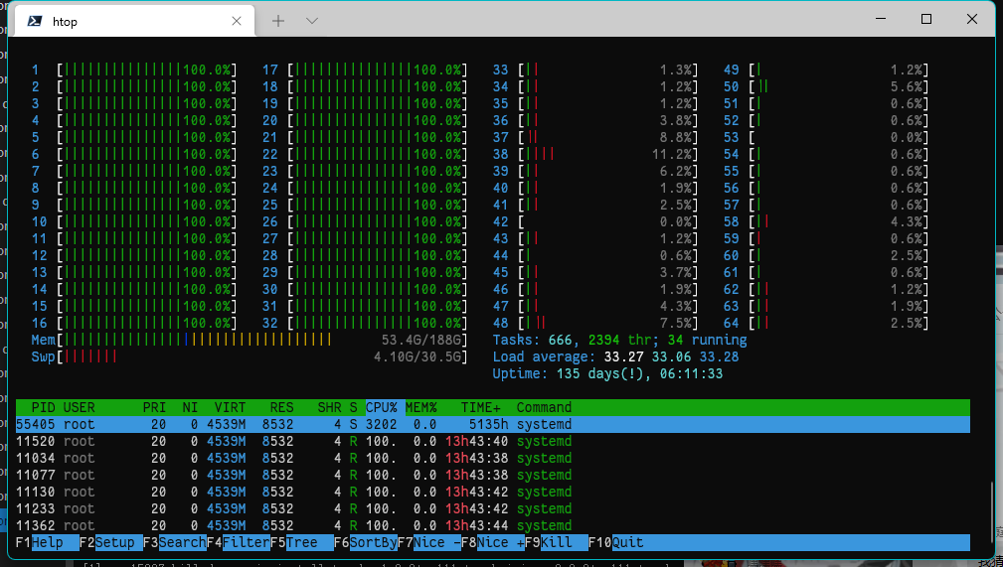Sort by MEM% column header
Viewport: 1003px width, 567px height.
[x=420, y=408]
